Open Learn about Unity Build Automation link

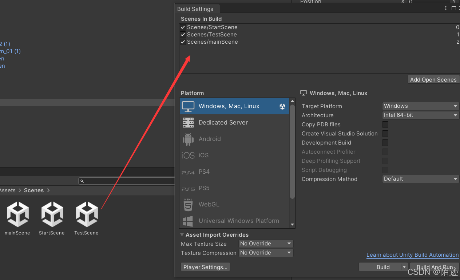[413, 255]
